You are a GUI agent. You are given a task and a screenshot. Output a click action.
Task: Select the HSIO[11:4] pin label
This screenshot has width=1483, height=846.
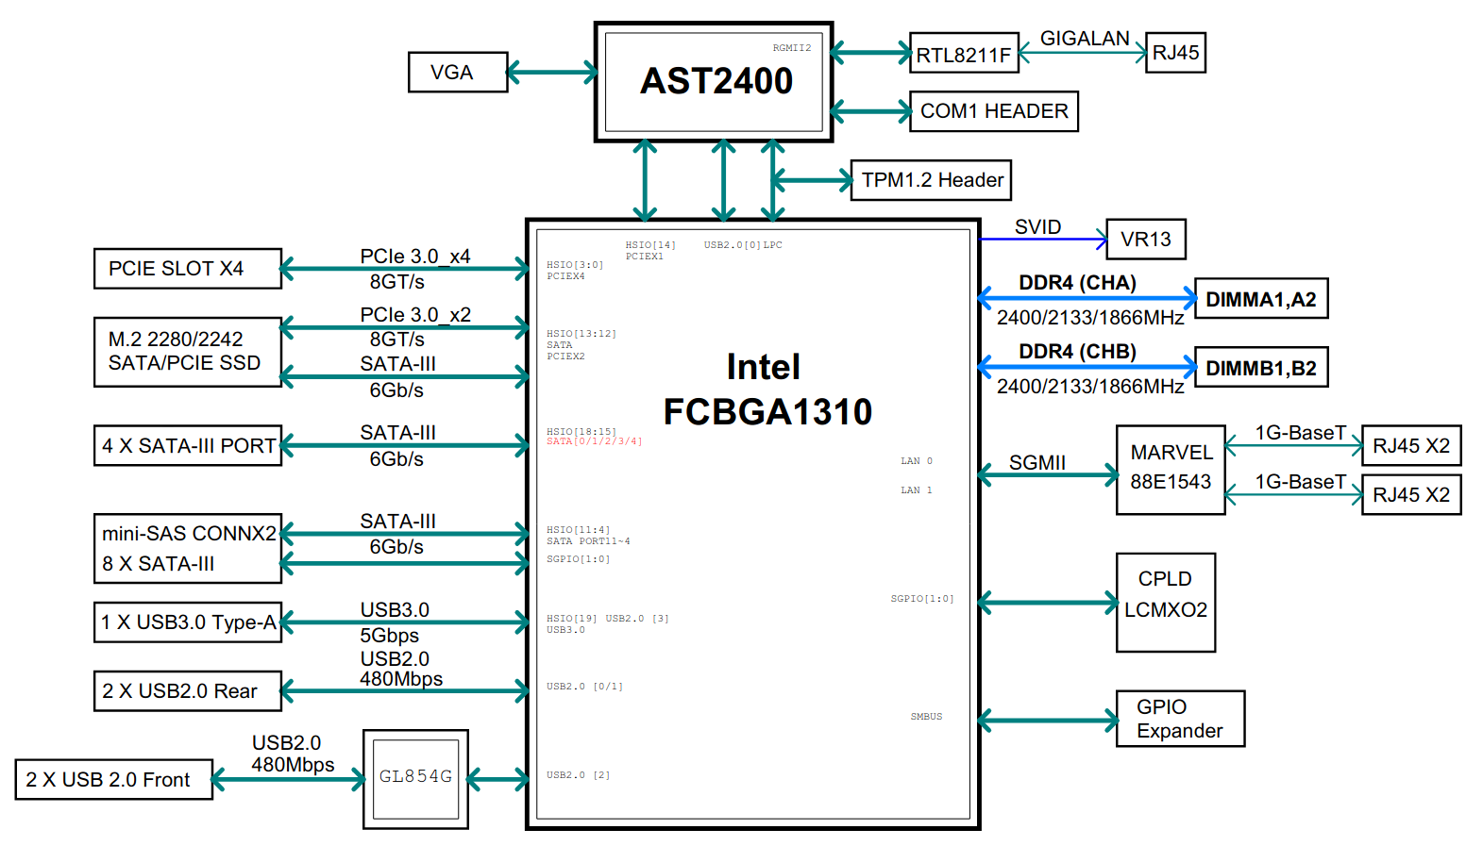(x=578, y=530)
